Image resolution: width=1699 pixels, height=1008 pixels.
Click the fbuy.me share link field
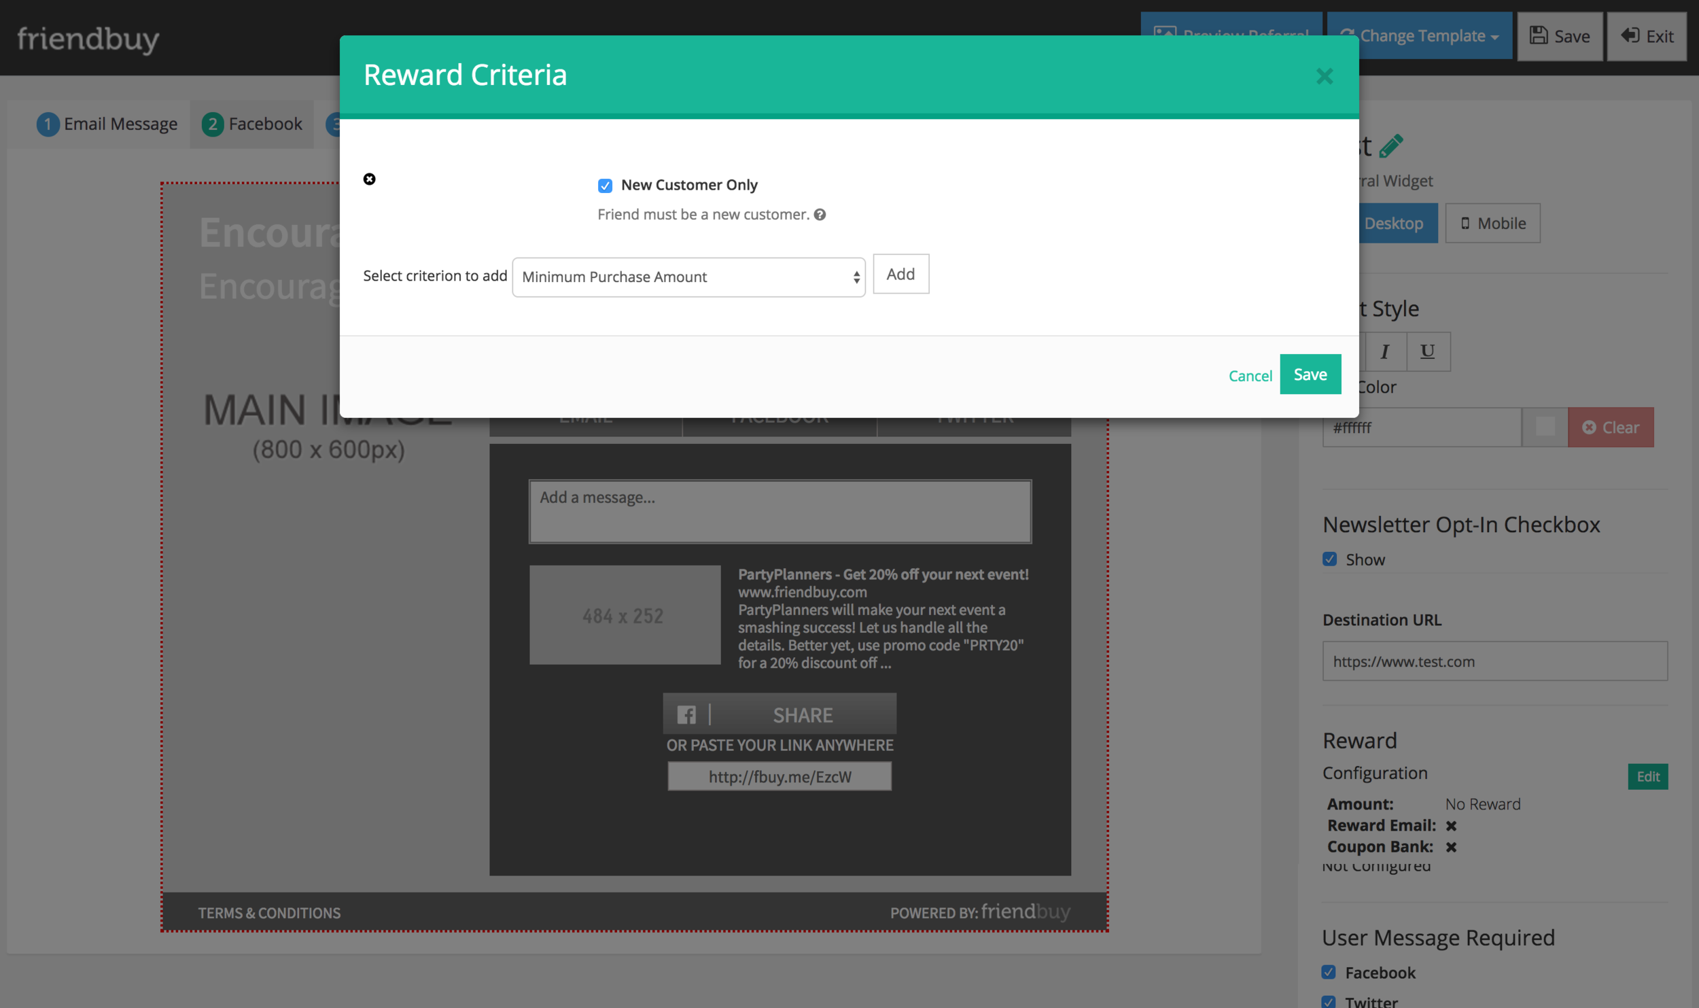[780, 776]
